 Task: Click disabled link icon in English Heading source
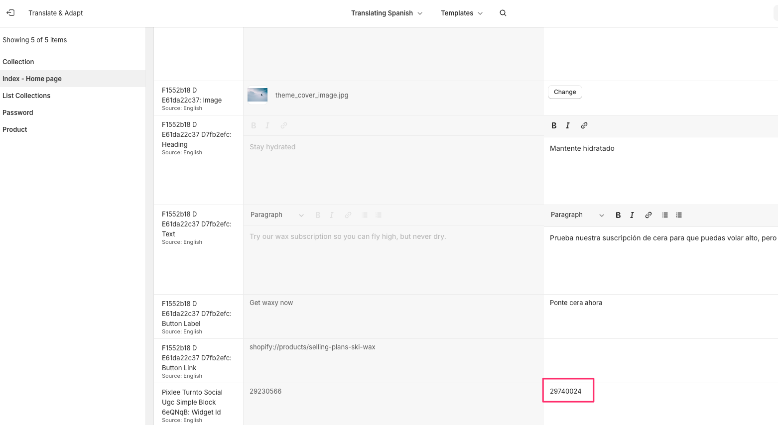tap(284, 125)
